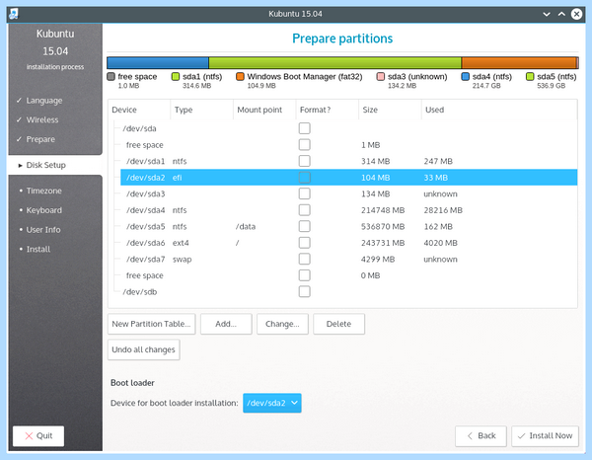Screen dimensions: 592x460
Task: Toggle the format checkbox for /dev/sda7
Action: (304, 259)
